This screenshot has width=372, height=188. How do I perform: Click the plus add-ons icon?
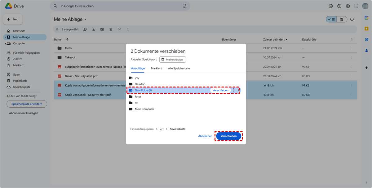[366, 68]
